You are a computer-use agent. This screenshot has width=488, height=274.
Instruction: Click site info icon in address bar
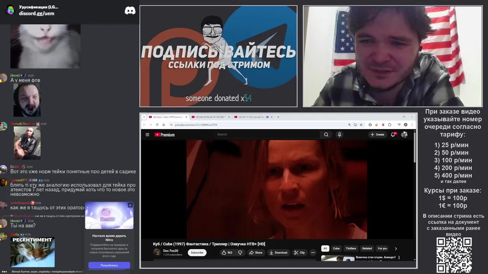[x=171, y=125]
